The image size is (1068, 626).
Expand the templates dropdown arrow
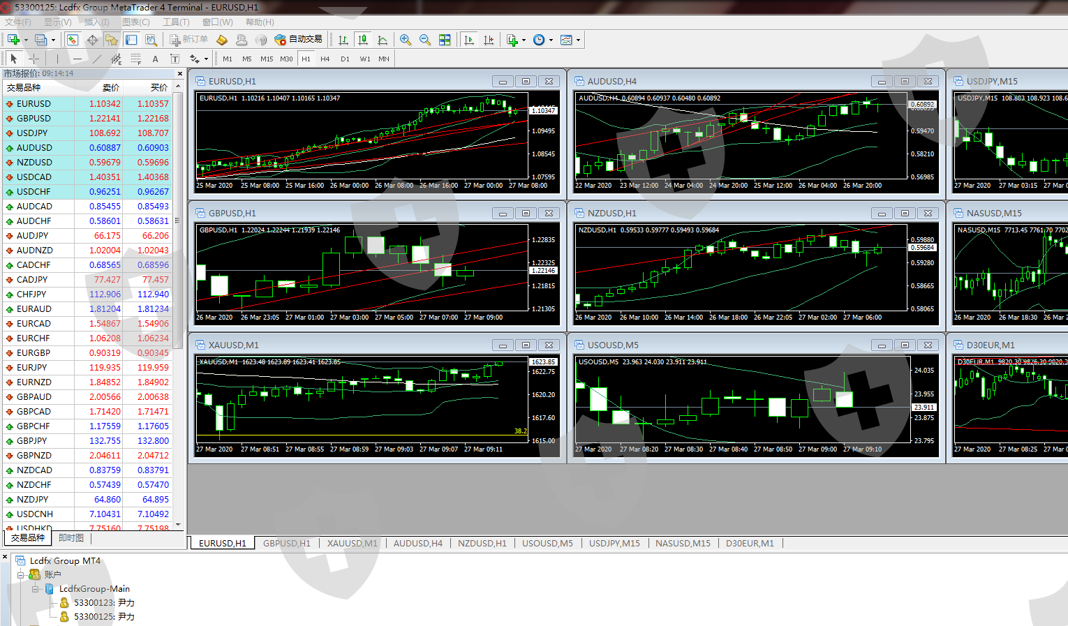[x=578, y=40]
